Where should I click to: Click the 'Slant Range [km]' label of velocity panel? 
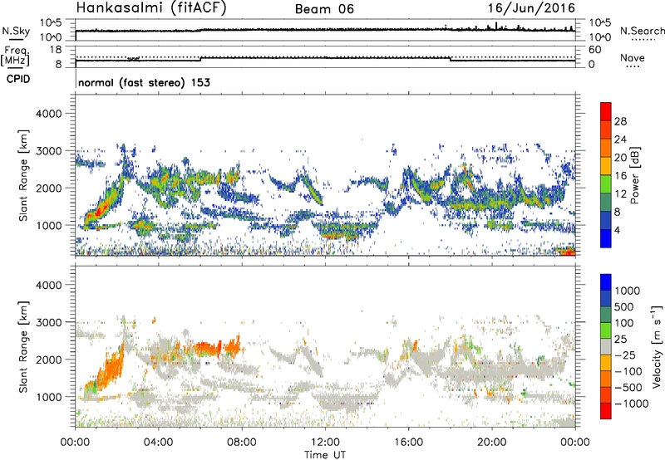click(x=24, y=346)
